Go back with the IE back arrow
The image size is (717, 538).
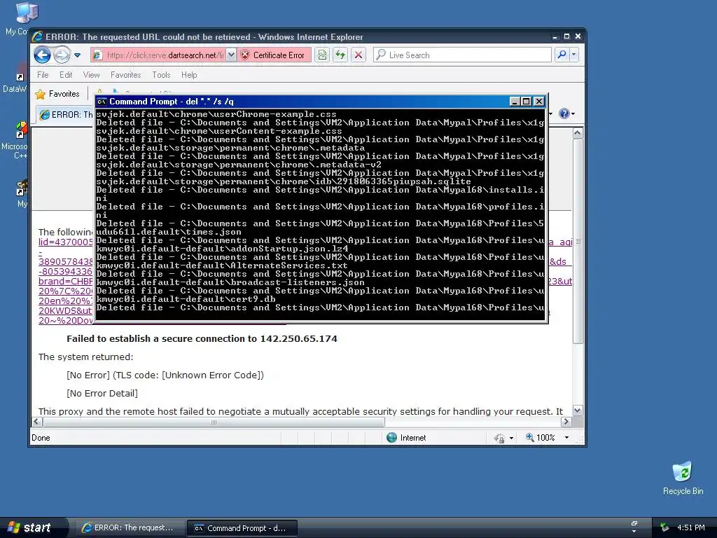[42, 55]
